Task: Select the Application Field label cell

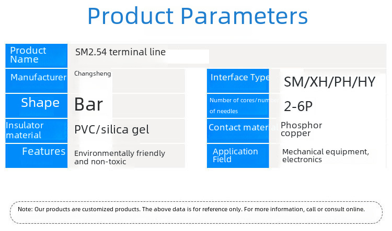Action: coord(238,156)
